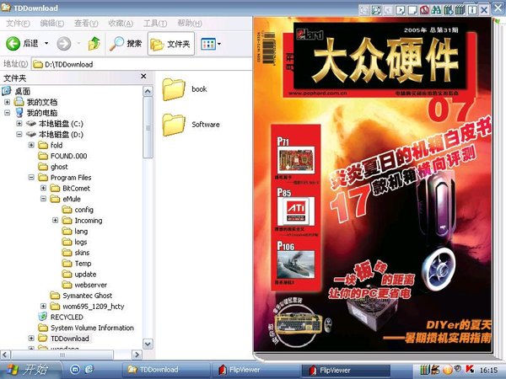
Task: Click the 搜索 Search button
Action: pyautogui.click(x=125, y=43)
